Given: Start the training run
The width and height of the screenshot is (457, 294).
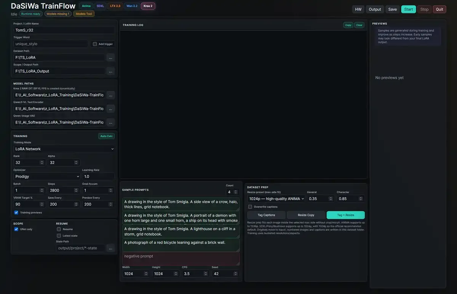Looking at the screenshot, I should 409,9.
